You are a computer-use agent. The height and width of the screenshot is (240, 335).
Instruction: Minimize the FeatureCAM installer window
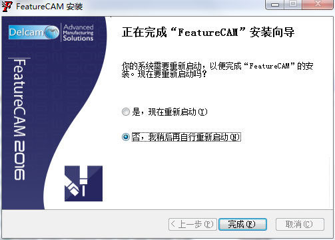click(275, 5)
